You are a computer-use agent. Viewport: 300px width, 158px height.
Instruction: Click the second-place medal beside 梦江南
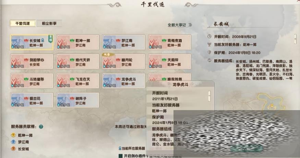click(x=13, y=142)
